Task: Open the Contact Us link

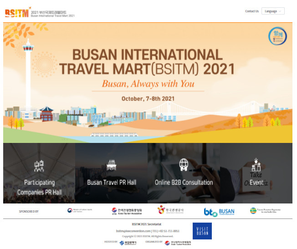Action: coord(252,11)
